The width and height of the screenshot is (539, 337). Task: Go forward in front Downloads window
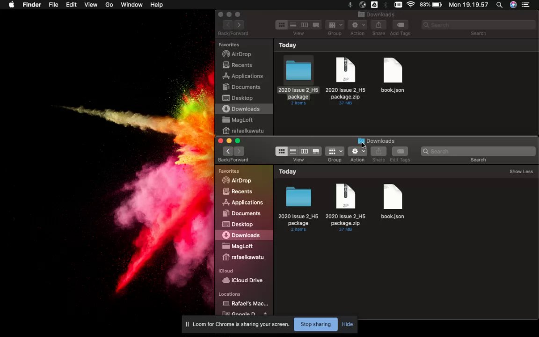pyautogui.click(x=239, y=151)
